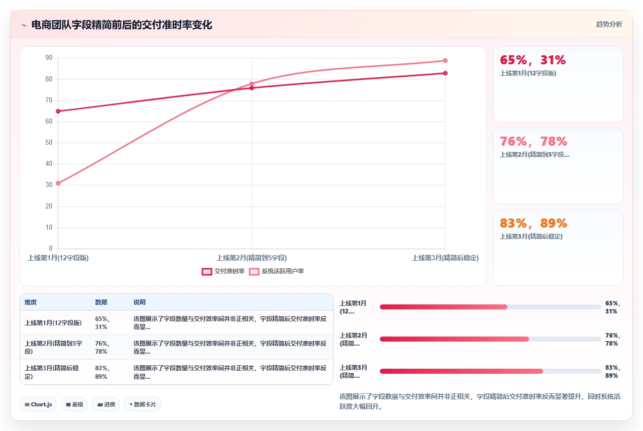Viewport: 643px width, 431px height.
Task: Click the 上线第2月 progress bar
Action: (x=490, y=339)
